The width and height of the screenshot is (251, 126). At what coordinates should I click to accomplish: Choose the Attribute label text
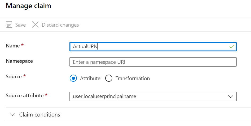pos(90,78)
